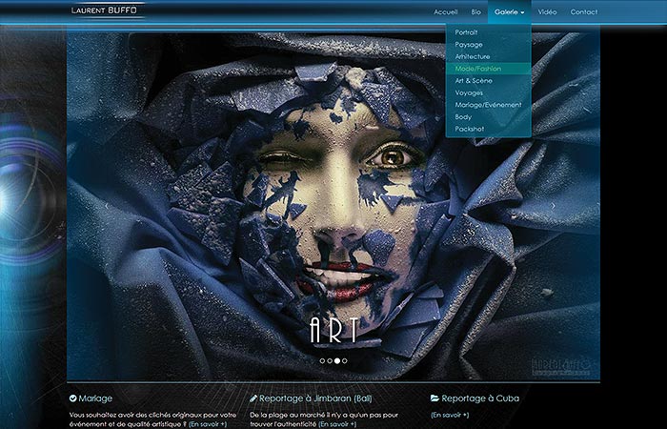Screen dimensions: 667x429
Task: Click En savoir + under Mariage
Action: pyautogui.click(x=208, y=424)
